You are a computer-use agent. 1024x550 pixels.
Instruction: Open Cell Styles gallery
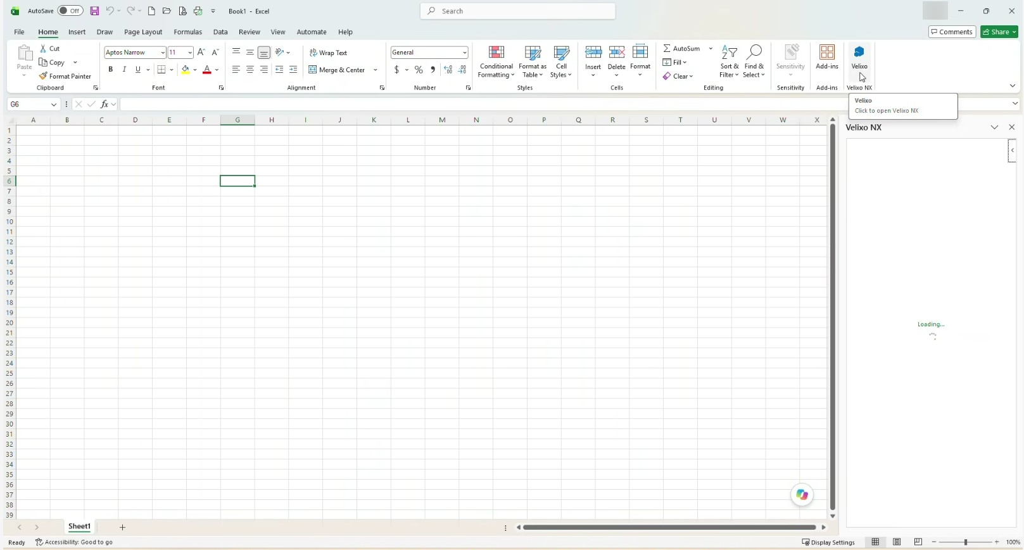(561, 61)
